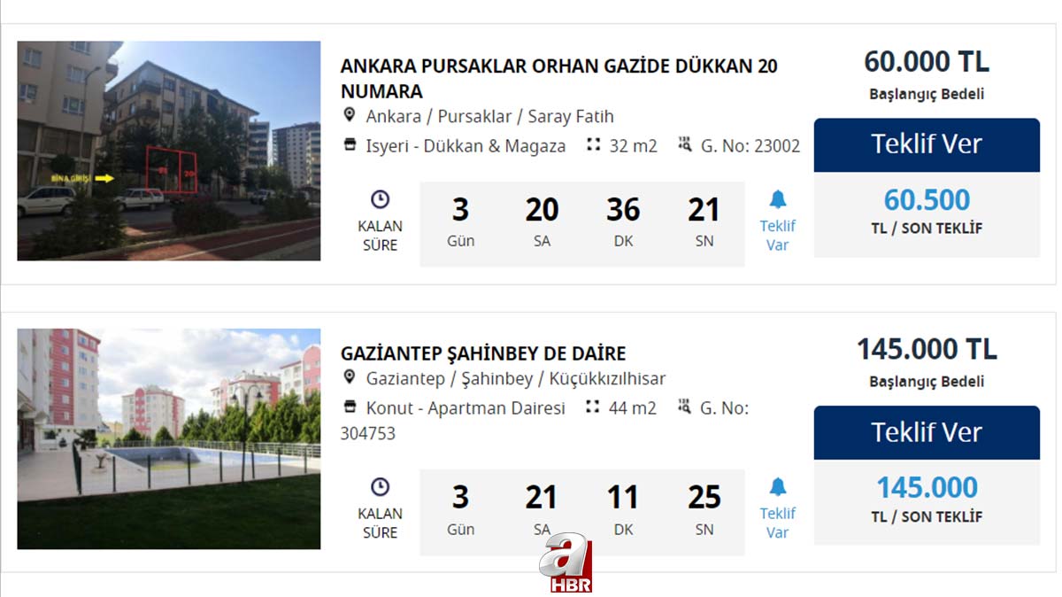
Task: Click the clock icon above Kalan Süre for the Gaziantep listing
Action: 380,487
